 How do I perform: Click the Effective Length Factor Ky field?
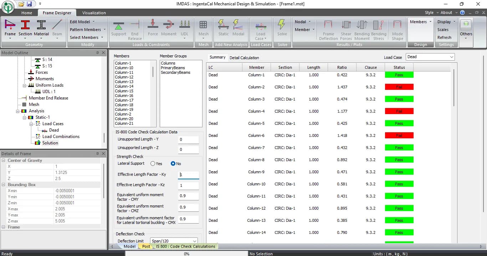click(x=188, y=175)
